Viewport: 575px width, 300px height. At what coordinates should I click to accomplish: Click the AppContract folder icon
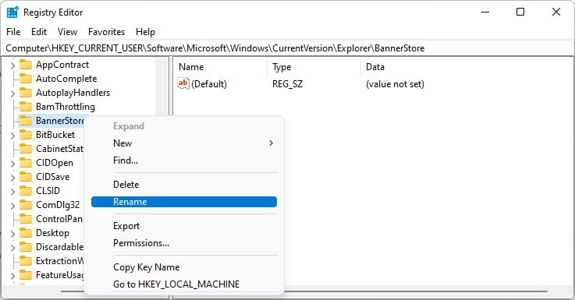(x=25, y=65)
